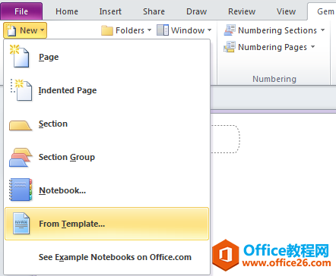
Task: Click the Indented Page icon
Action: pos(21,89)
